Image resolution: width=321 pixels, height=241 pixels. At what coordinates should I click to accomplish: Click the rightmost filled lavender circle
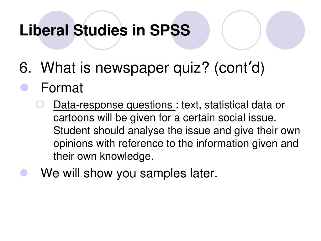(x=286, y=30)
